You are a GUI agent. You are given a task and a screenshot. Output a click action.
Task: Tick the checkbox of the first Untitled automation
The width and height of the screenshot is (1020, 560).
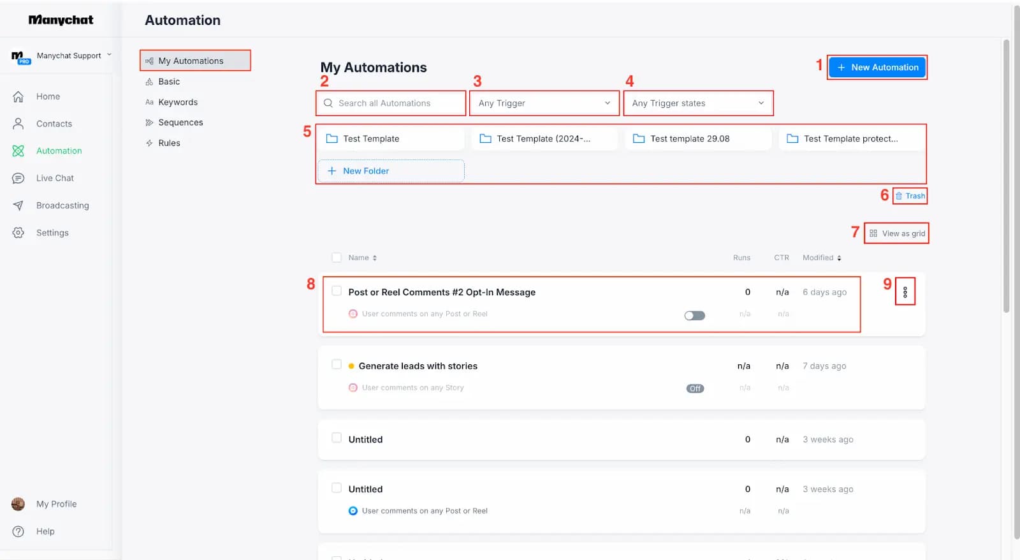click(337, 438)
